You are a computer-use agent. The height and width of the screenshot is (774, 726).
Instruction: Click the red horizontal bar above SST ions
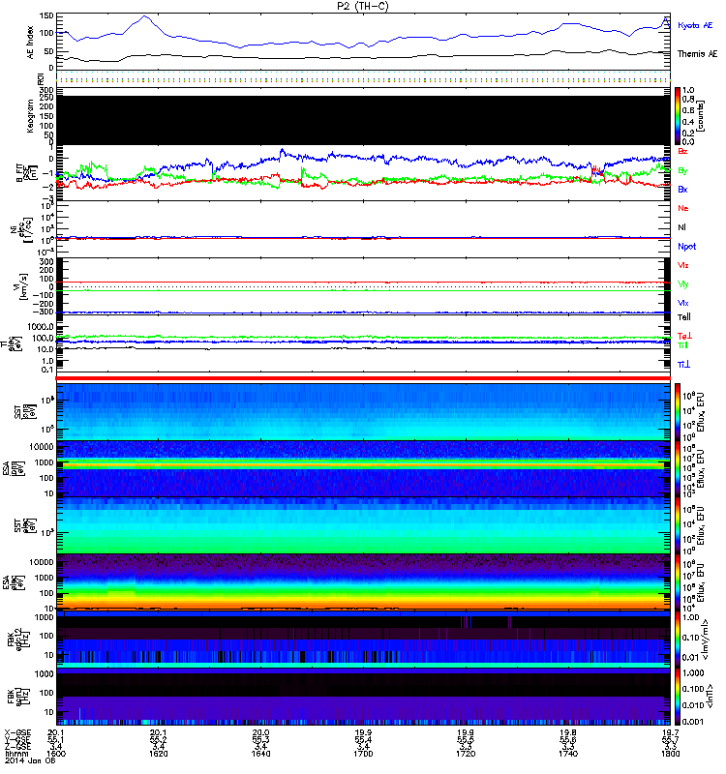click(363, 378)
